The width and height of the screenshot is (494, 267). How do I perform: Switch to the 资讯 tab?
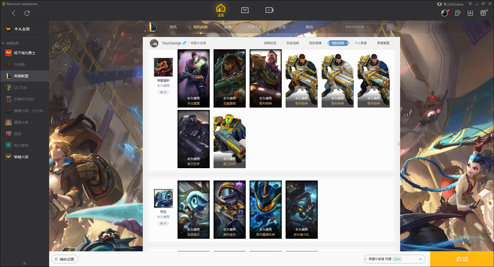click(173, 27)
